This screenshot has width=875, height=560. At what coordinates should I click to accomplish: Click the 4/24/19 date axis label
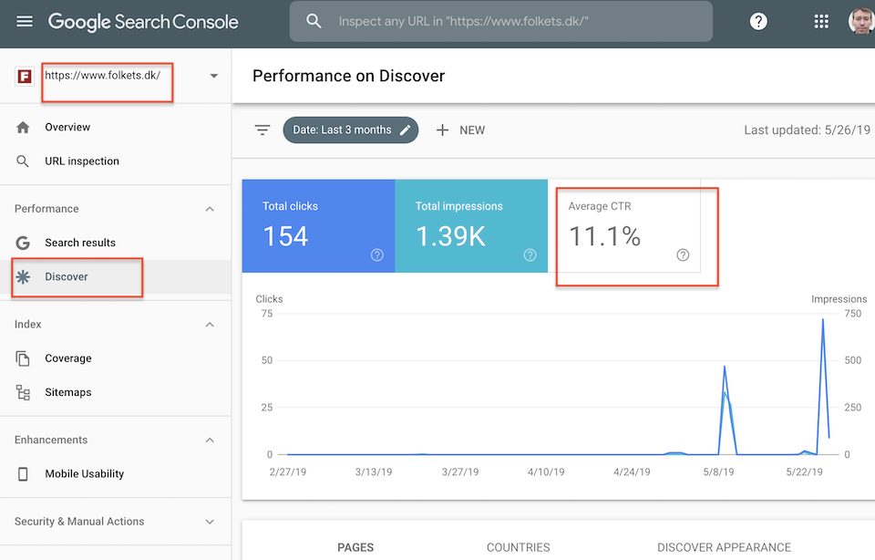[x=632, y=472]
